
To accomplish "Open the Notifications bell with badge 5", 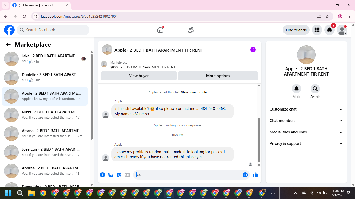I will pos(330,30).
